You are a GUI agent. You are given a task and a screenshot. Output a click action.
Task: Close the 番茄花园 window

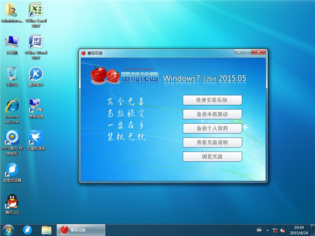point(258,52)
